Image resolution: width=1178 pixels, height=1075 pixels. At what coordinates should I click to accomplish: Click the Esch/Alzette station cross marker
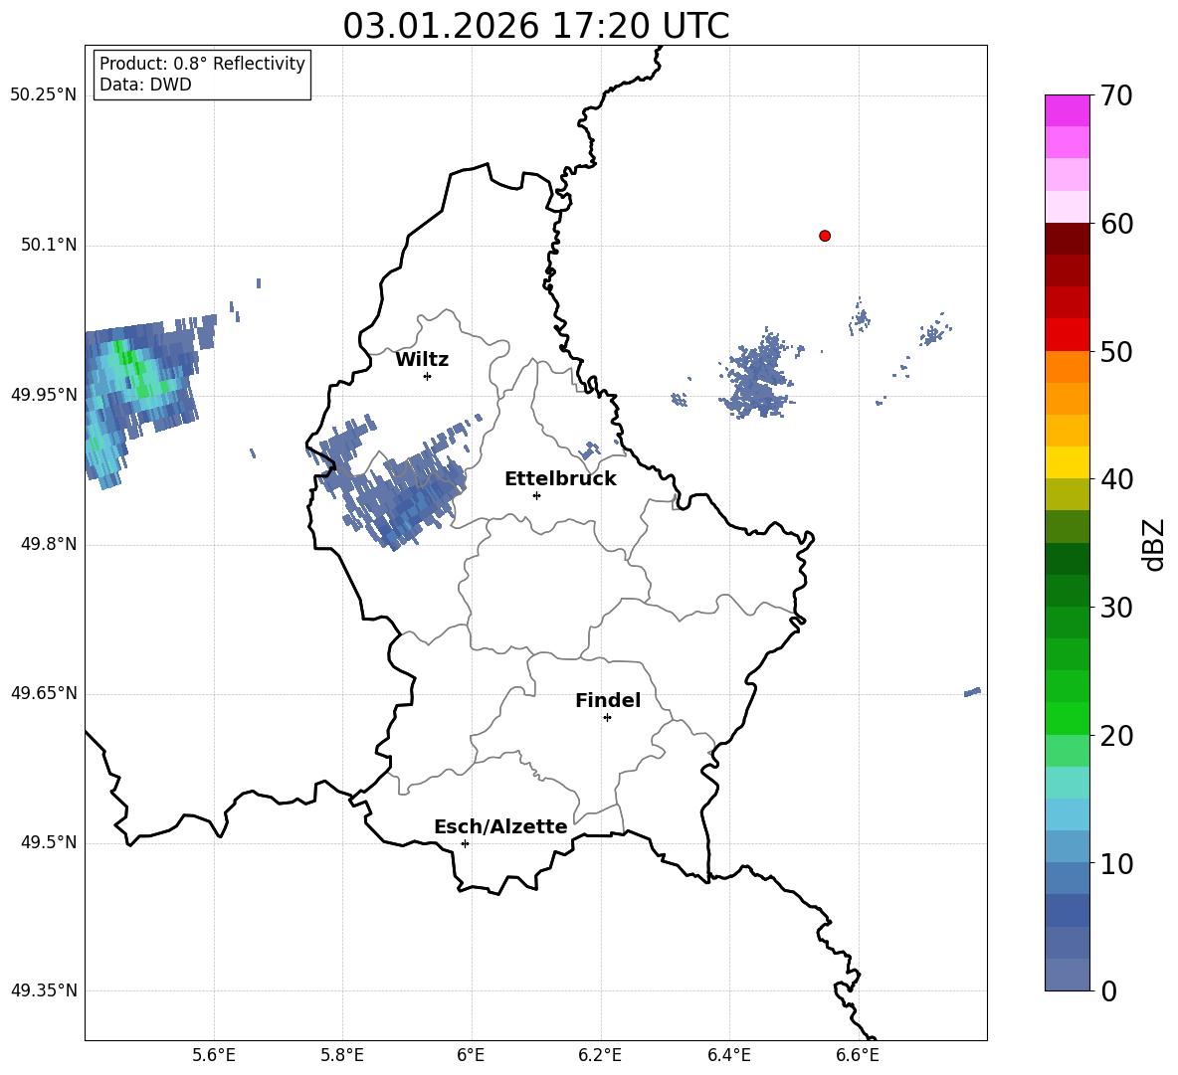pyautogui.click(x=465, y=843)
